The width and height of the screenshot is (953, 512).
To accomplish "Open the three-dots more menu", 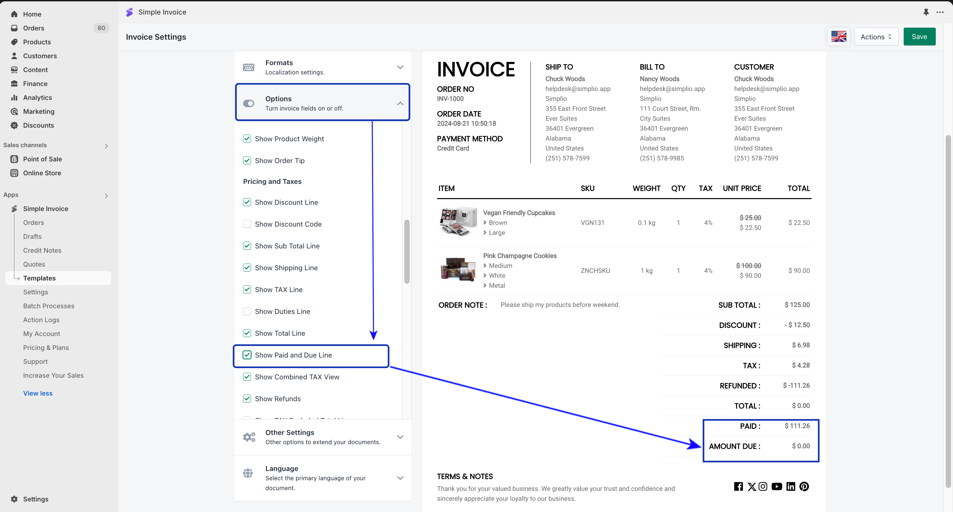I will pyautogui.click(x=940, y=12).
